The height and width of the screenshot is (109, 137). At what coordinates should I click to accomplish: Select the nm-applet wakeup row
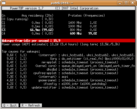pos(62,62)
